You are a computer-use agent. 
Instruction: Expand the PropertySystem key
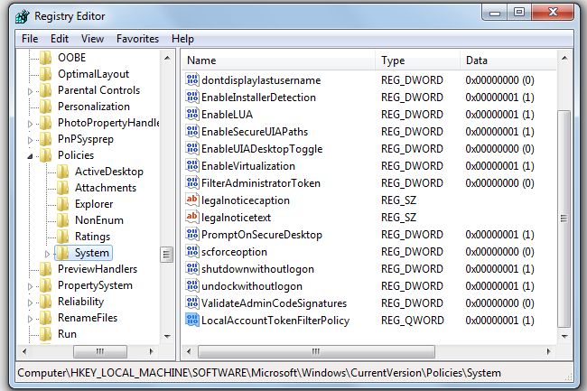31,286
